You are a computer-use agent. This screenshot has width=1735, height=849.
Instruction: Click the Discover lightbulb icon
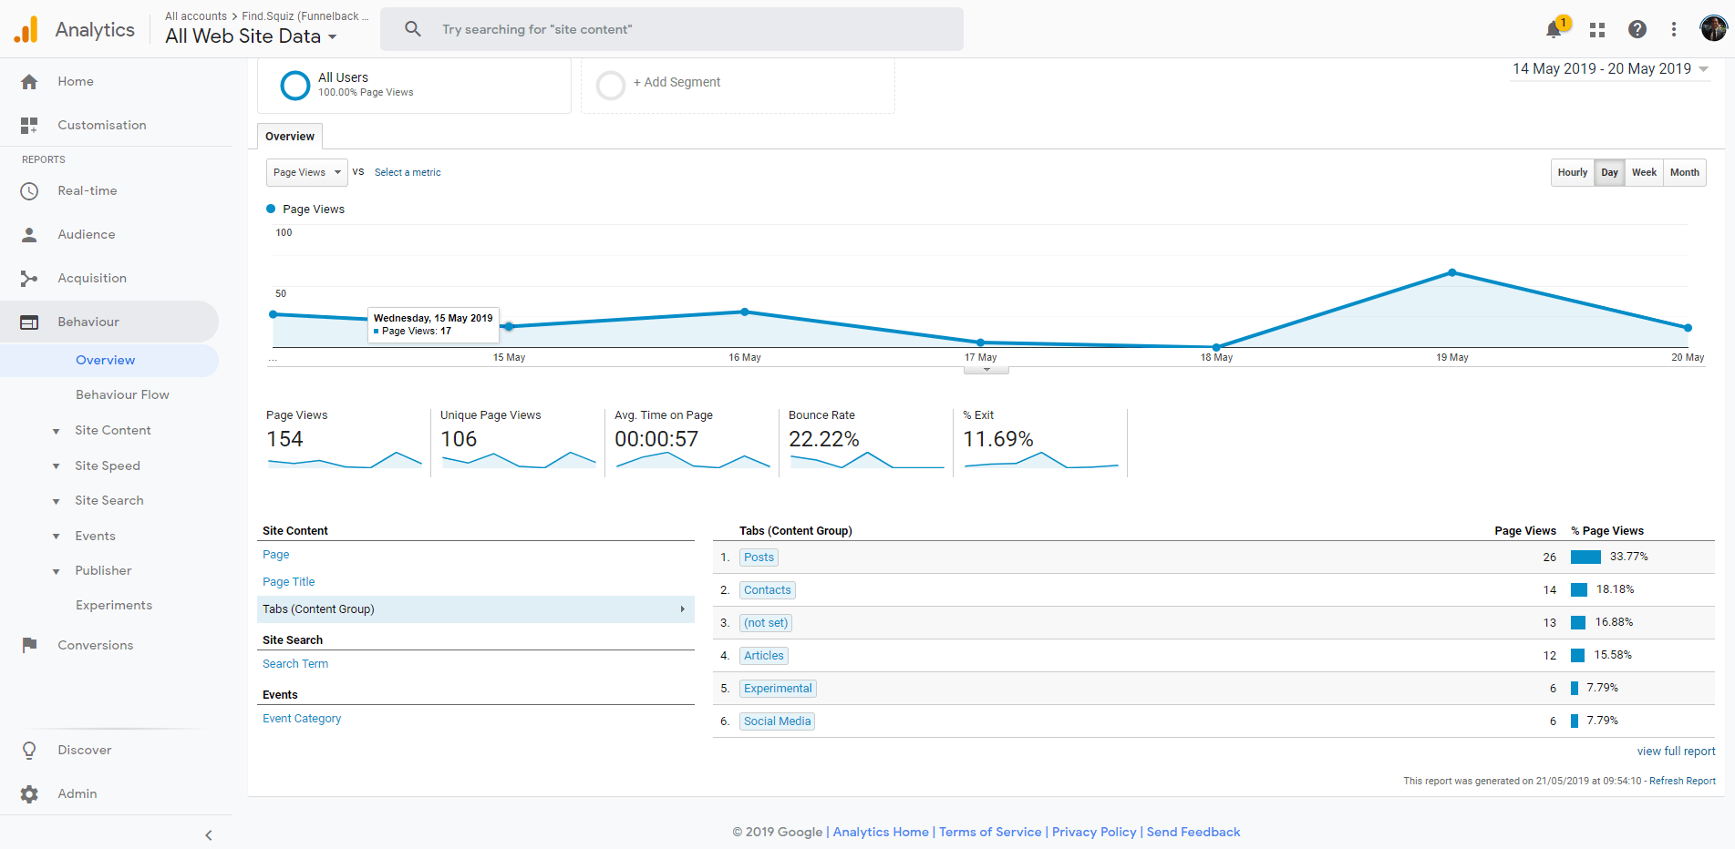[x=29, y=750]
